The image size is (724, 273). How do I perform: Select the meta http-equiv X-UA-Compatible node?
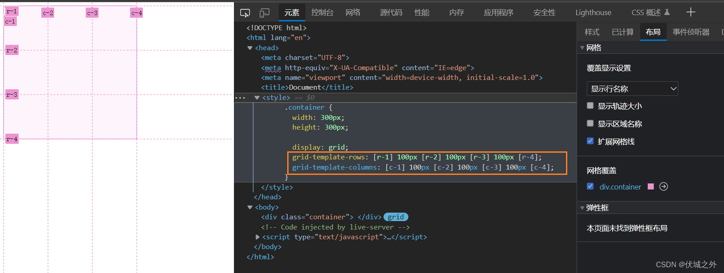tap(368, 68)
